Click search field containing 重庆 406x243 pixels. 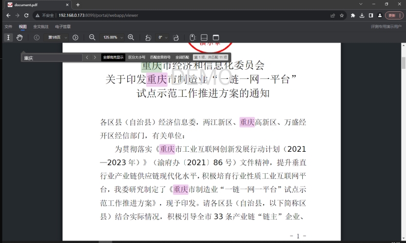tap(52, 57)
